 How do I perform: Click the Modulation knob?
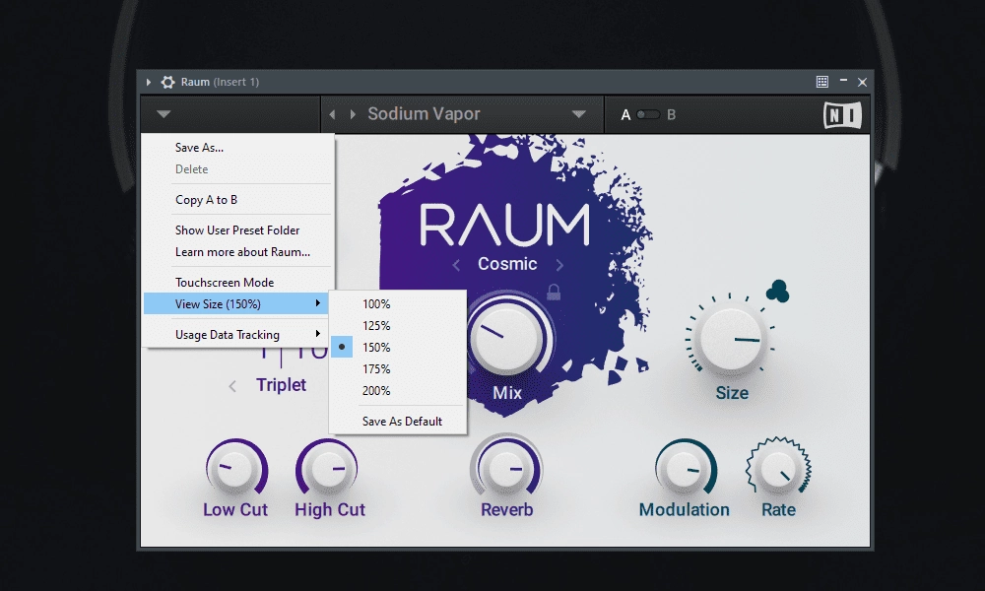click(685, 469)
